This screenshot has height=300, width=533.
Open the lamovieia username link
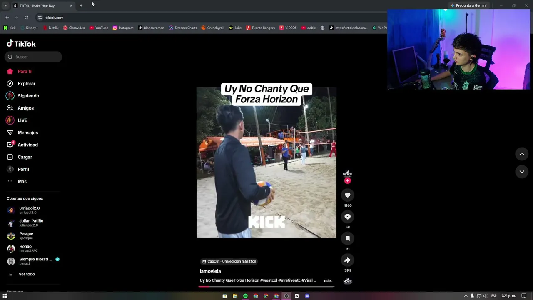pyautogui.click(x=210, y=271)
